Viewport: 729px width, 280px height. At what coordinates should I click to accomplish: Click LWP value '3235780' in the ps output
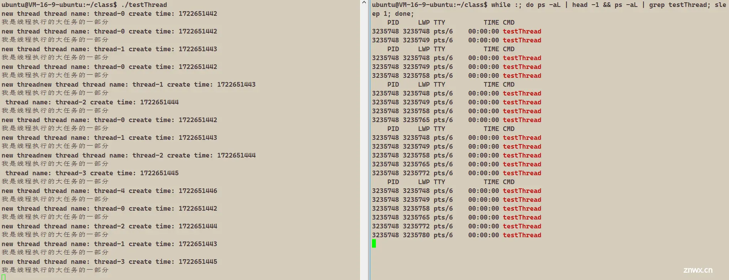[x=416, y=235]
